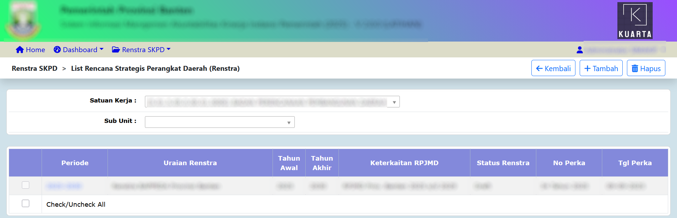The width and height of the screenshot is (677, 218).
Task: Click the Renstra SKPD folder icon
Action: click(116, 50)
